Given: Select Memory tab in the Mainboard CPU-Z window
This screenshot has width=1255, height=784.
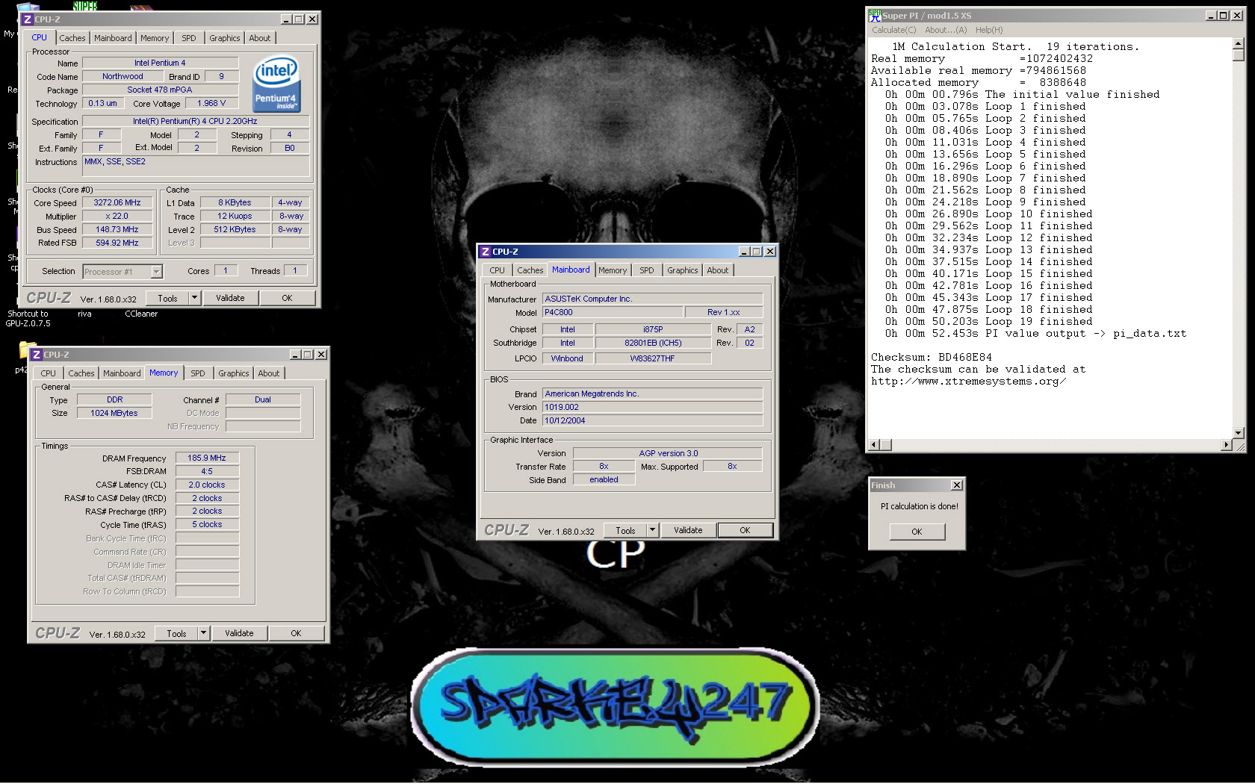Looking at the screenshot, I should pos(613,270).
